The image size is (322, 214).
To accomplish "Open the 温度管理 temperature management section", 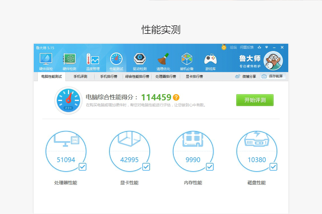I will pyautogui.click(x=93, y=62).
